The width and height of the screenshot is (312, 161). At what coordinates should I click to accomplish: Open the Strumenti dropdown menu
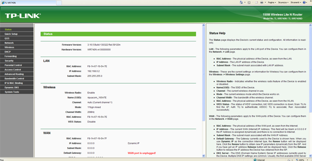tap(295, 2)
